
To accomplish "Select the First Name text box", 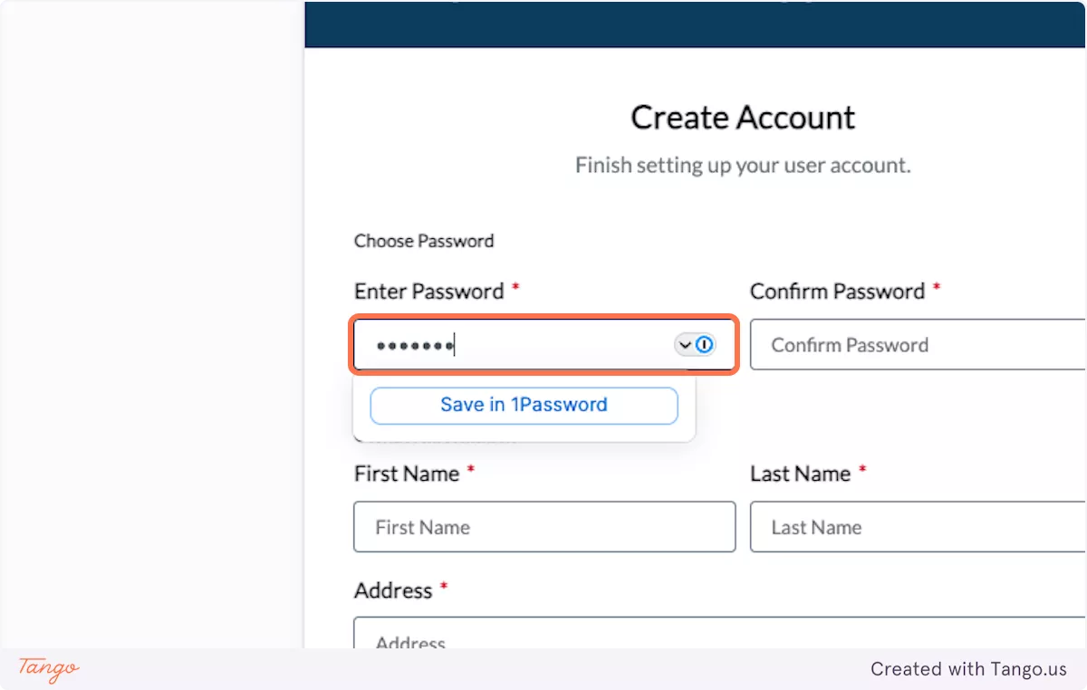I will (x=543, y=527).
